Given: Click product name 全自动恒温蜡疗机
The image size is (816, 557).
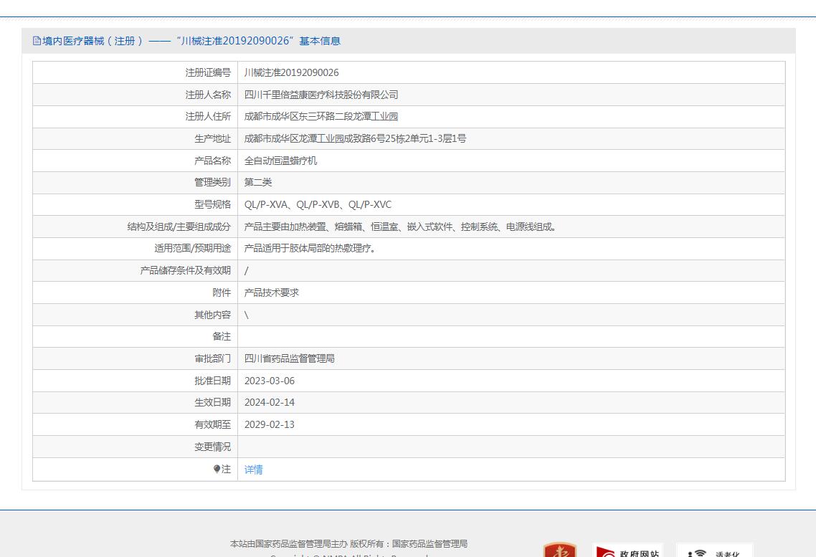Looking at the screenshot, I should (280, 161).
